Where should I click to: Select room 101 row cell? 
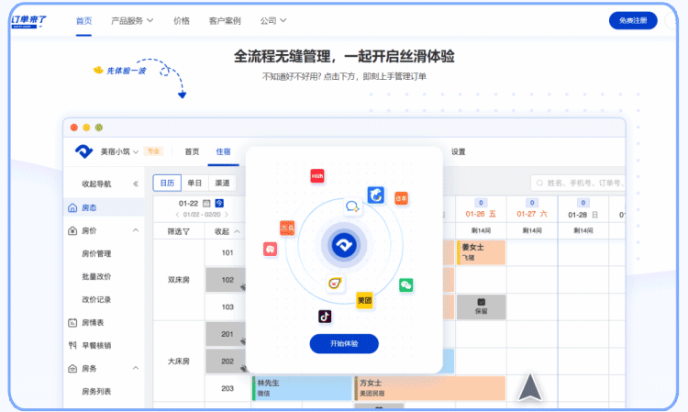227,252
